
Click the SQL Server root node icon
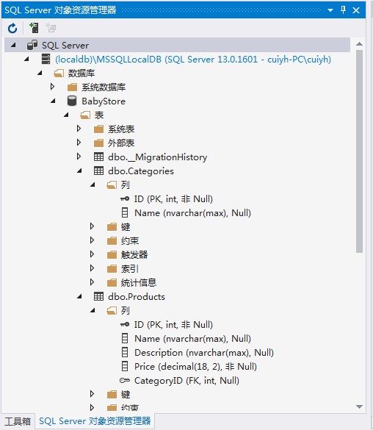tap(32, 45)
